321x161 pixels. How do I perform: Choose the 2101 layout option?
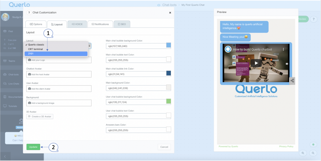pos(56,54)
